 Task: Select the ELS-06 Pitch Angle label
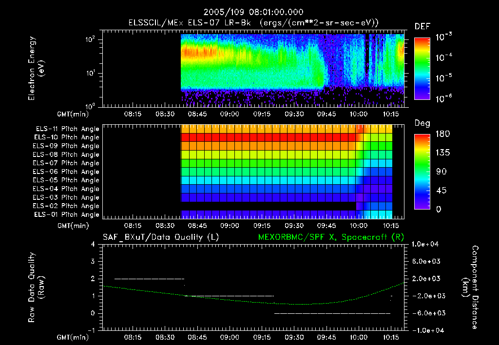pos(66,172)
